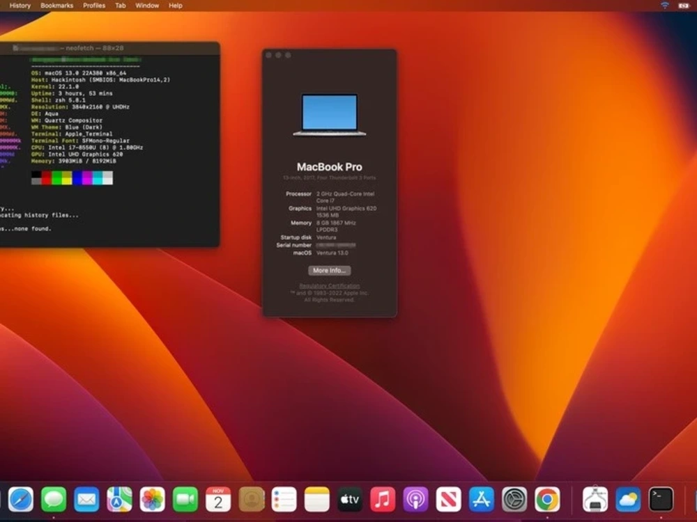
Task: Open the Profiles menu
Action: pyautogui.click(x=94, y=6)
